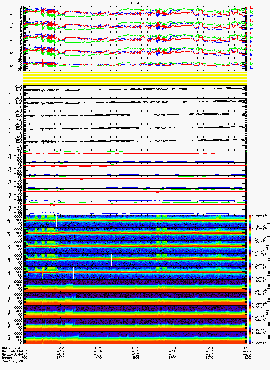Screen dimensions: 270x370
Task: Click the -6.6 Y-position value
Action: point(172,351)
